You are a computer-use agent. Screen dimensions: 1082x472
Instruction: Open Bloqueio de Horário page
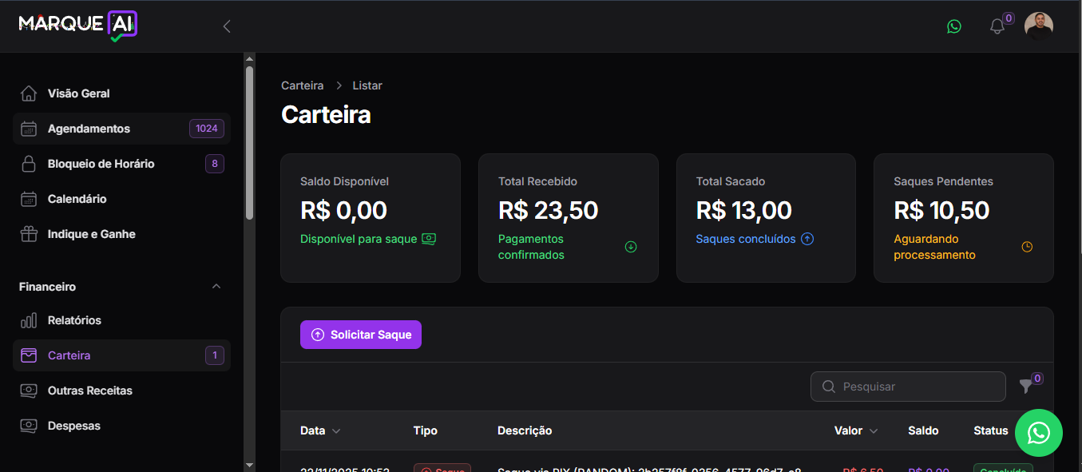pyautogui.click(x=101, y=164)
